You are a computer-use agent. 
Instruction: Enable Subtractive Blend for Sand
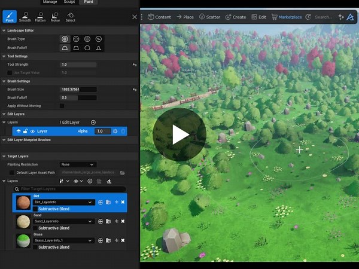coord(35,228)
